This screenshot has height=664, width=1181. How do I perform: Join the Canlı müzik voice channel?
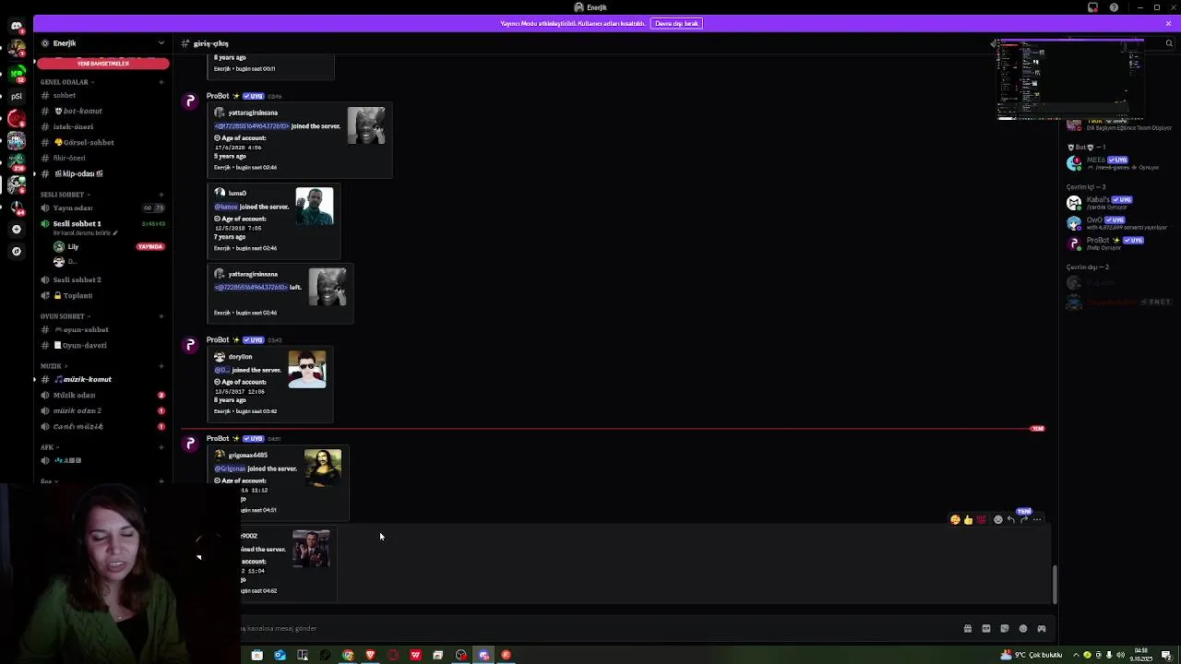pyautogui.click(x=101, y=427)
